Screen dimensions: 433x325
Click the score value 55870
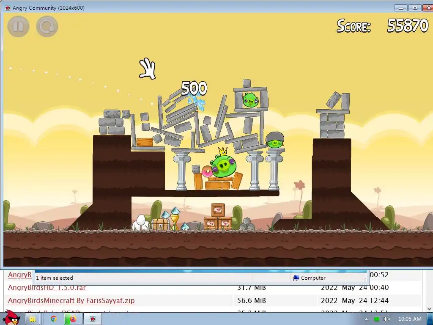(408, 26)
